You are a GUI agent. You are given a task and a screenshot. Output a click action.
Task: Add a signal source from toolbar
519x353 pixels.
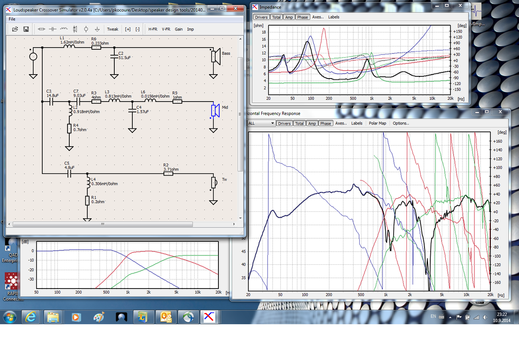(x=86, y=29)
